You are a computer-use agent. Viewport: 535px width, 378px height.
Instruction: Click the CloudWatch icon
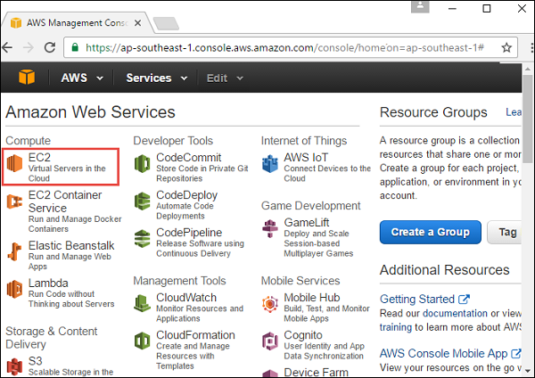click(143, 305)
